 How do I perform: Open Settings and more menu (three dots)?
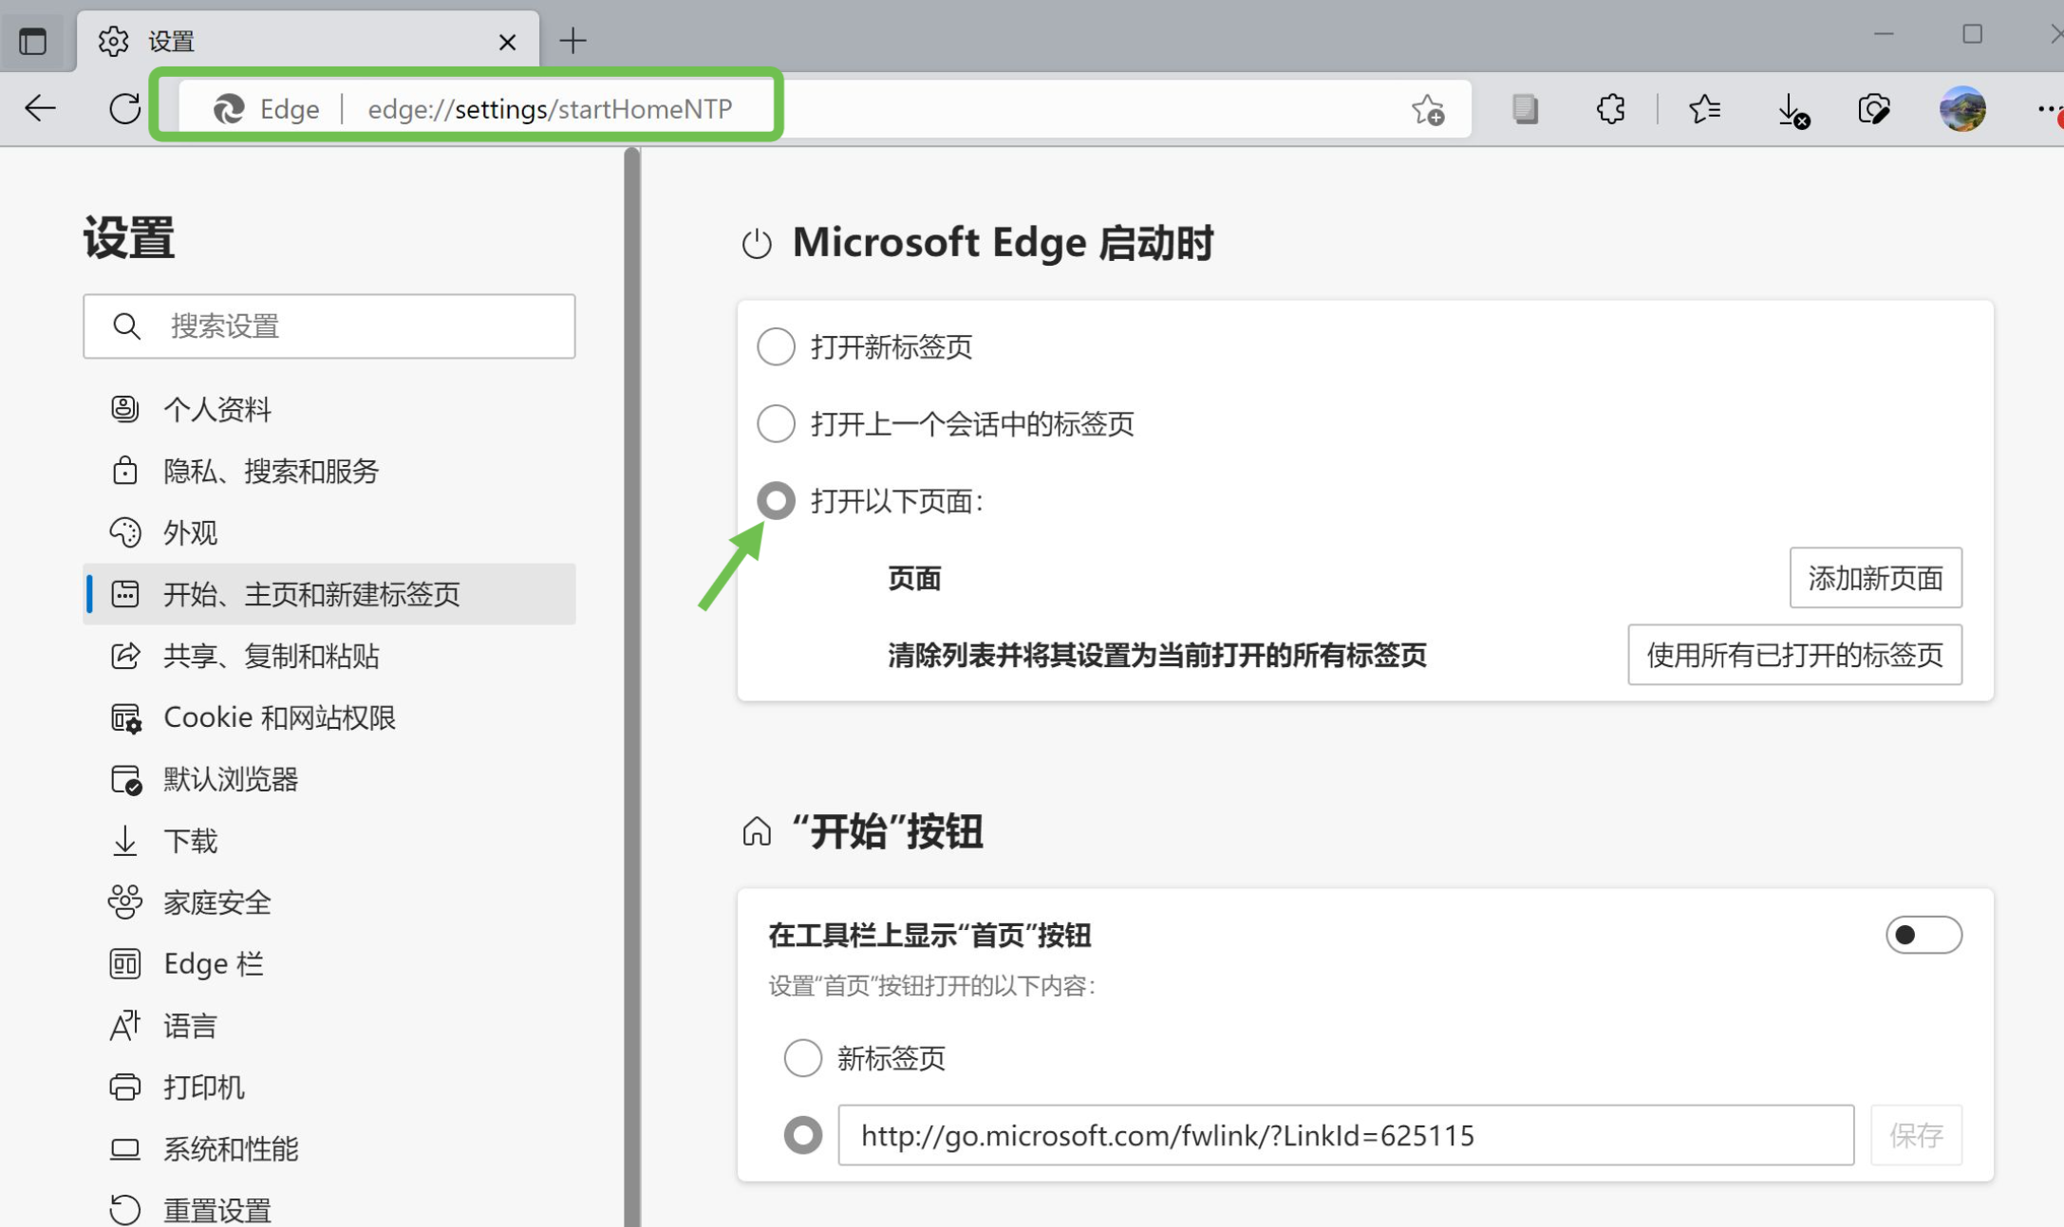coord(2048,108)
